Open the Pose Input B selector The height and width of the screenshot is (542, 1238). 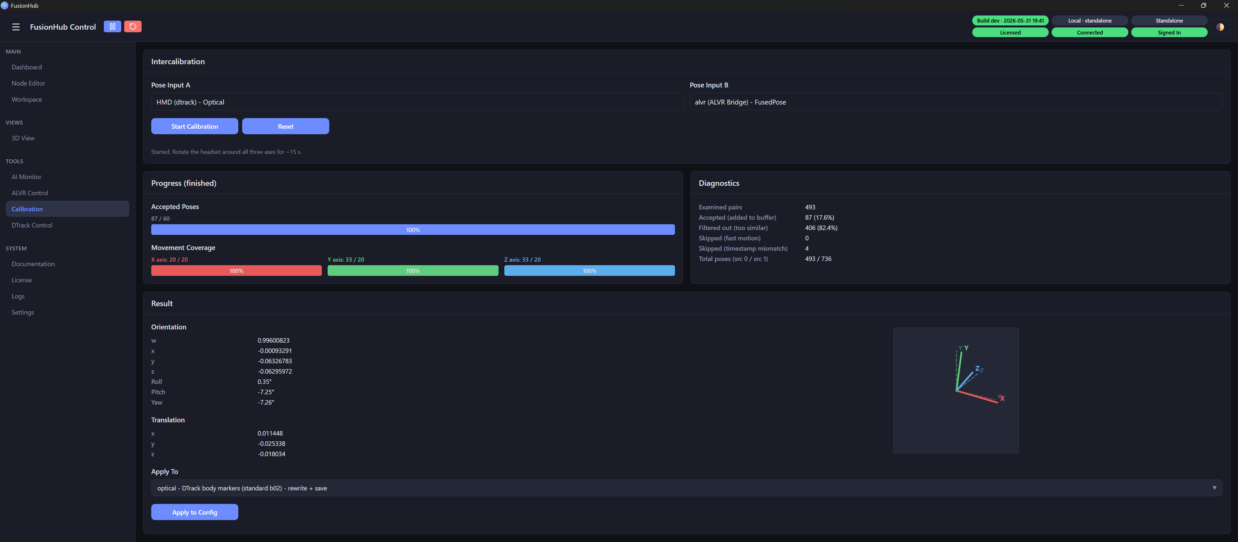956,102
